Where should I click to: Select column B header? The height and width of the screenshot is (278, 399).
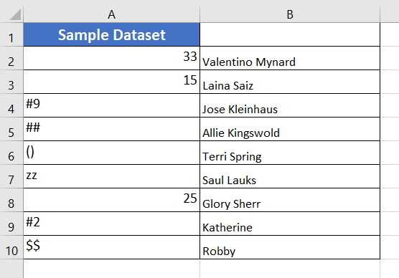(290, 14)
